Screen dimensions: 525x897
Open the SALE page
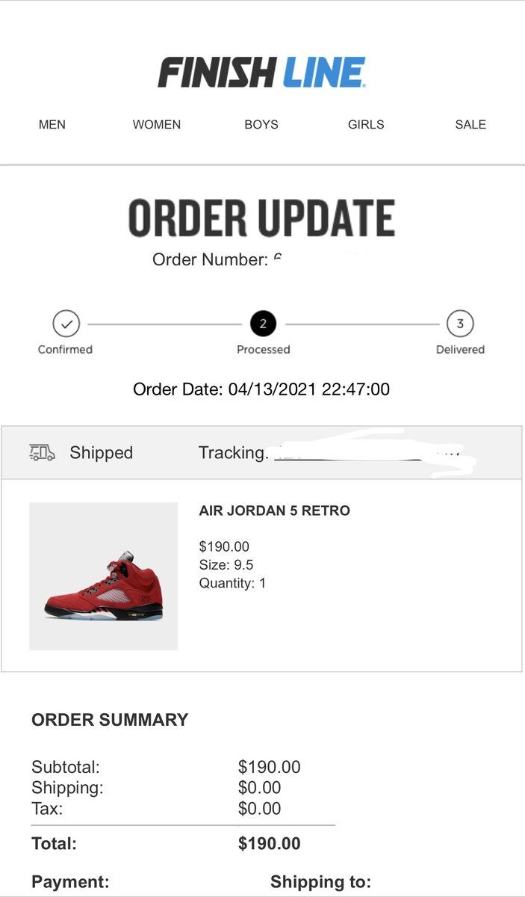470,125
